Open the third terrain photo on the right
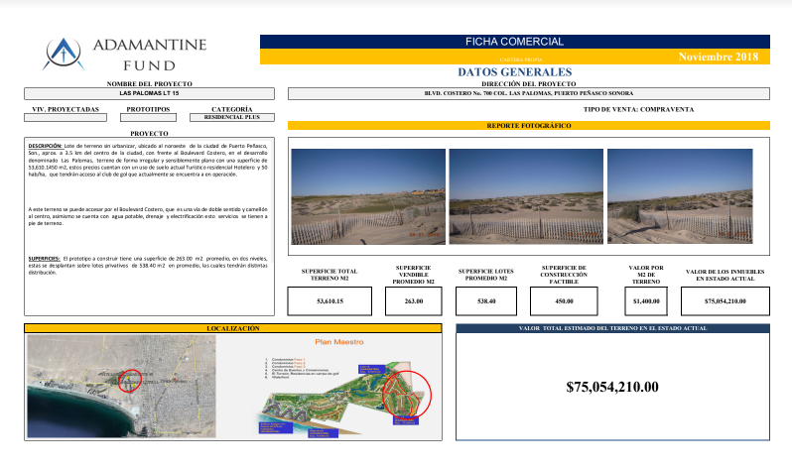 click(x=680, y=196)
